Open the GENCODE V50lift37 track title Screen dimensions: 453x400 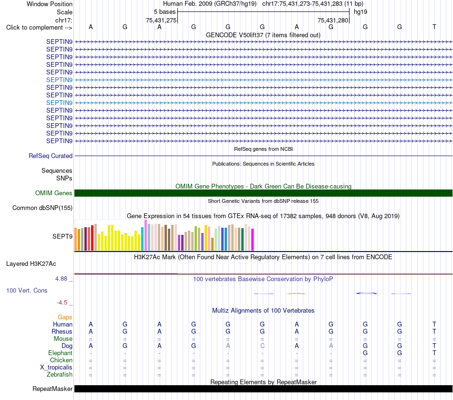coord(263,35)
